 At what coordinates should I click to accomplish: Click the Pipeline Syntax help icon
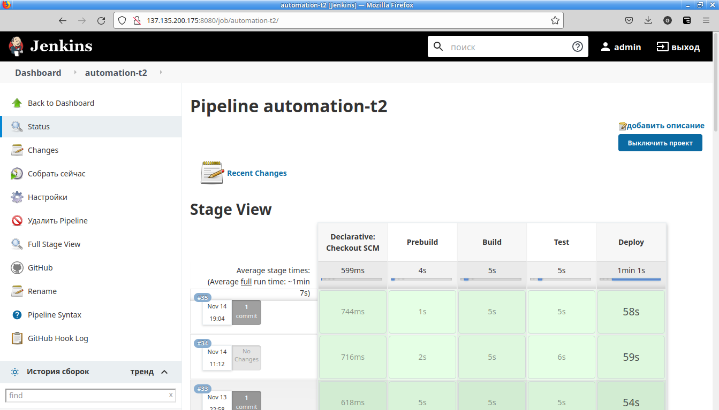click(17, 315)
